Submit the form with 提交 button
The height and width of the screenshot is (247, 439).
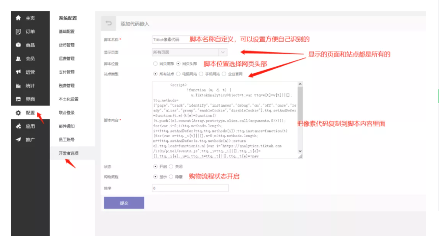[124, 203]
